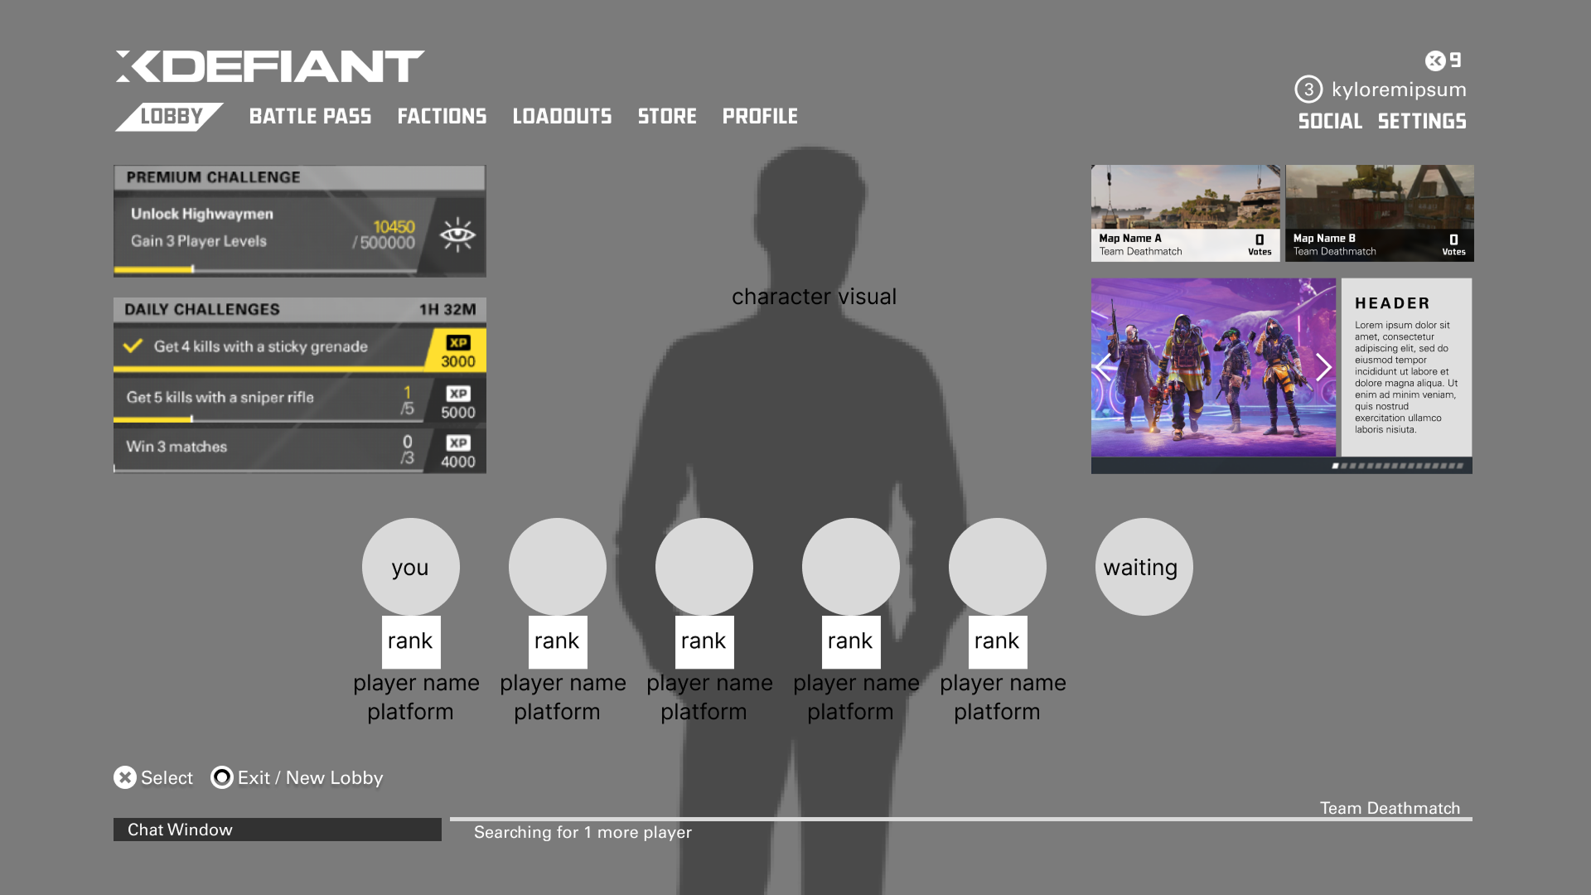
Task: Click the XDefiant logo
Action: tap(268, 66)
